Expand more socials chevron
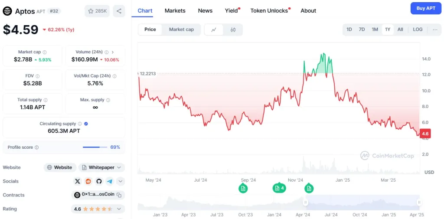Image resolution: width=444 pixels, height=219 pixels. coord(121,181)
